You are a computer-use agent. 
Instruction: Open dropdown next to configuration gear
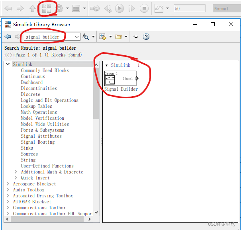tap(67, 8)
